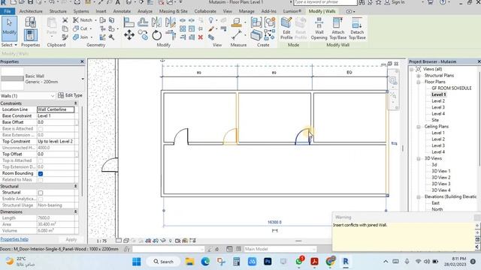Collapse the Ceiling Plans tree node

coord(419,127)
